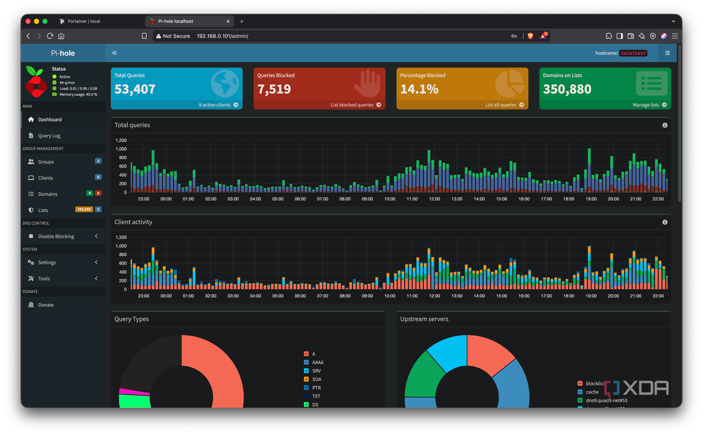Open a new browser tab
Viewport: 703px width, 435px height.
click(242, 21)
